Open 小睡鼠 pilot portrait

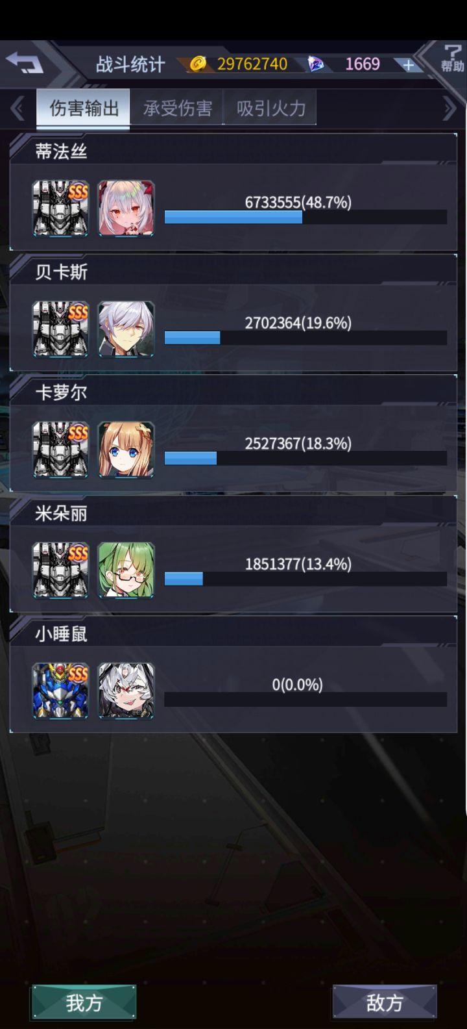pyautogui.click(x=126, y=691)
